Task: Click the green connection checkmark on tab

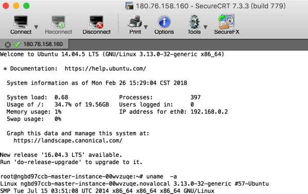Action: (x=18, y=44)
